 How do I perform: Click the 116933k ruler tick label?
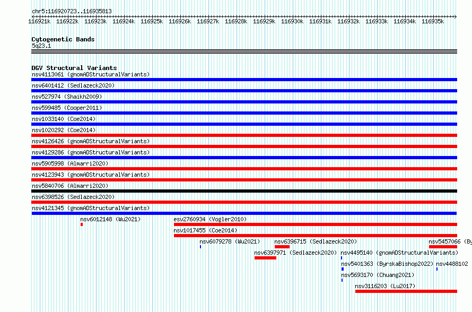coord(377,21)
